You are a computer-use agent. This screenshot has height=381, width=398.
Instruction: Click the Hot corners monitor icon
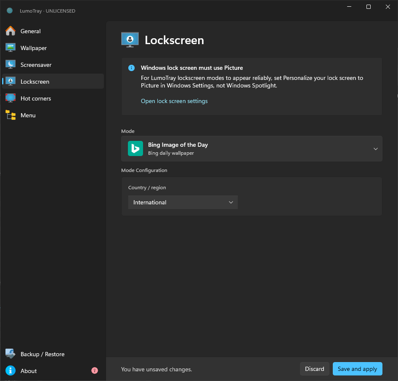11,98
